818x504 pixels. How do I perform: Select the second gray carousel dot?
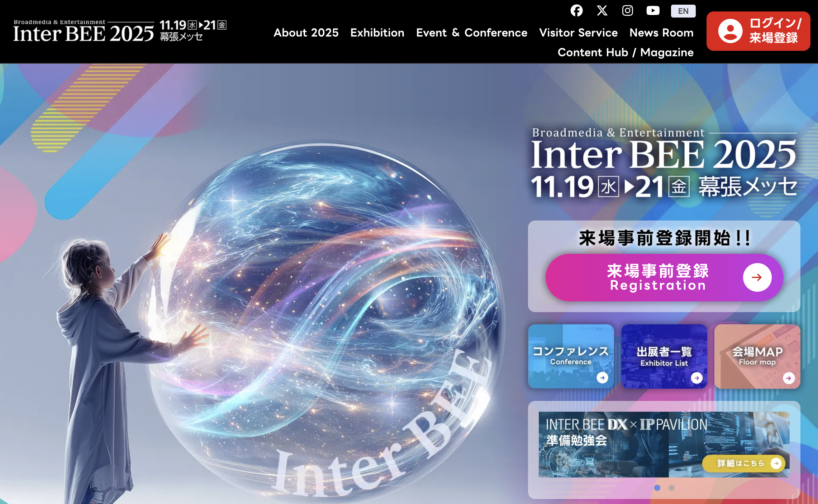pyautogui.click(x=671, y=488)
